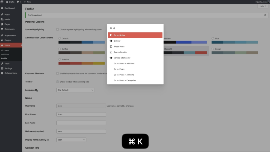
Task: Open Add User in Users submenu
Action: point(5,54)
